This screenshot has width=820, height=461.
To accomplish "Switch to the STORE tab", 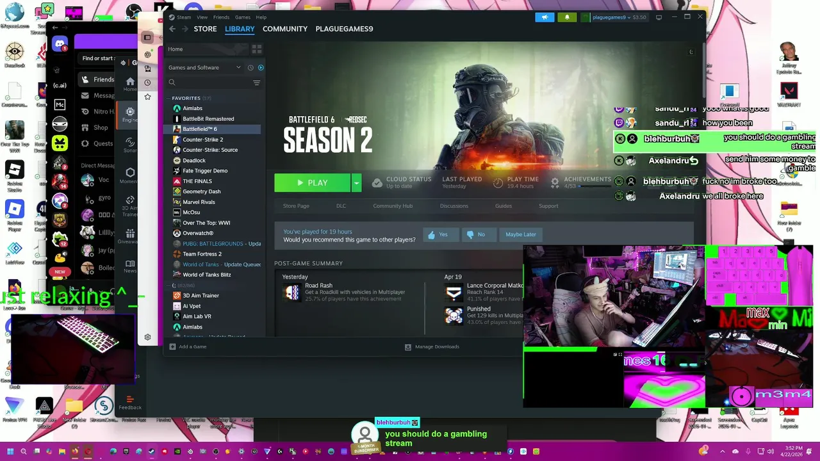I will [x=205, y=29].
